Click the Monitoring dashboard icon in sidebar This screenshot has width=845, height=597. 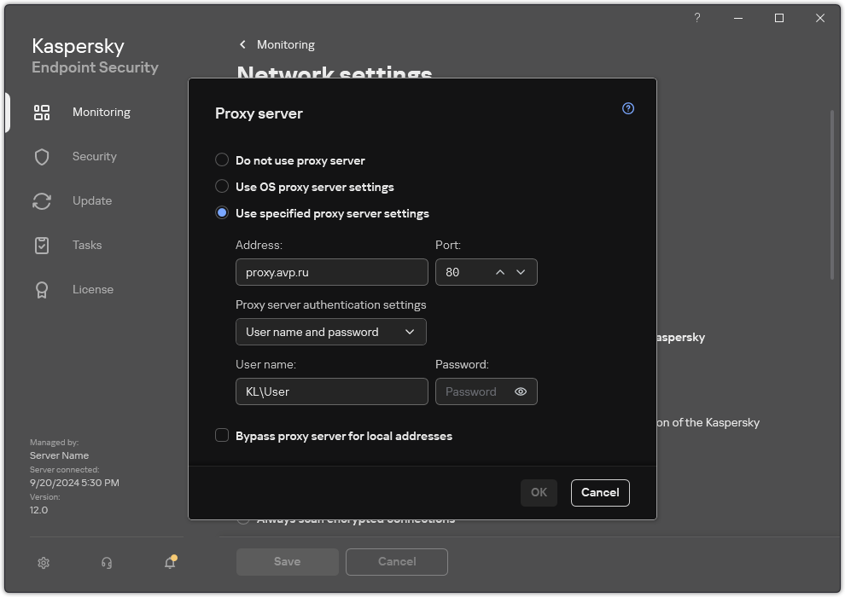[x=42, y=113]
